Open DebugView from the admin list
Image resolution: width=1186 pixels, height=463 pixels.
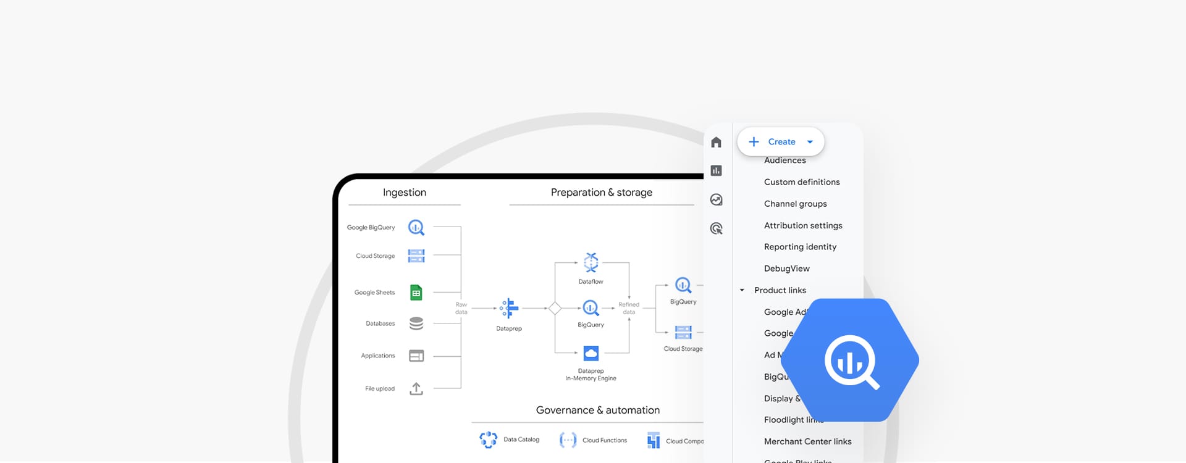786,269
